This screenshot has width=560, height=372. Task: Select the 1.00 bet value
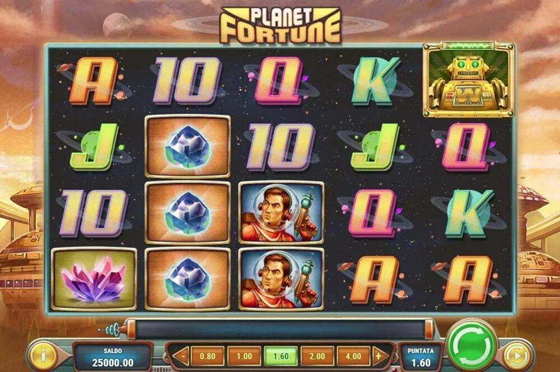click(244, 356)
